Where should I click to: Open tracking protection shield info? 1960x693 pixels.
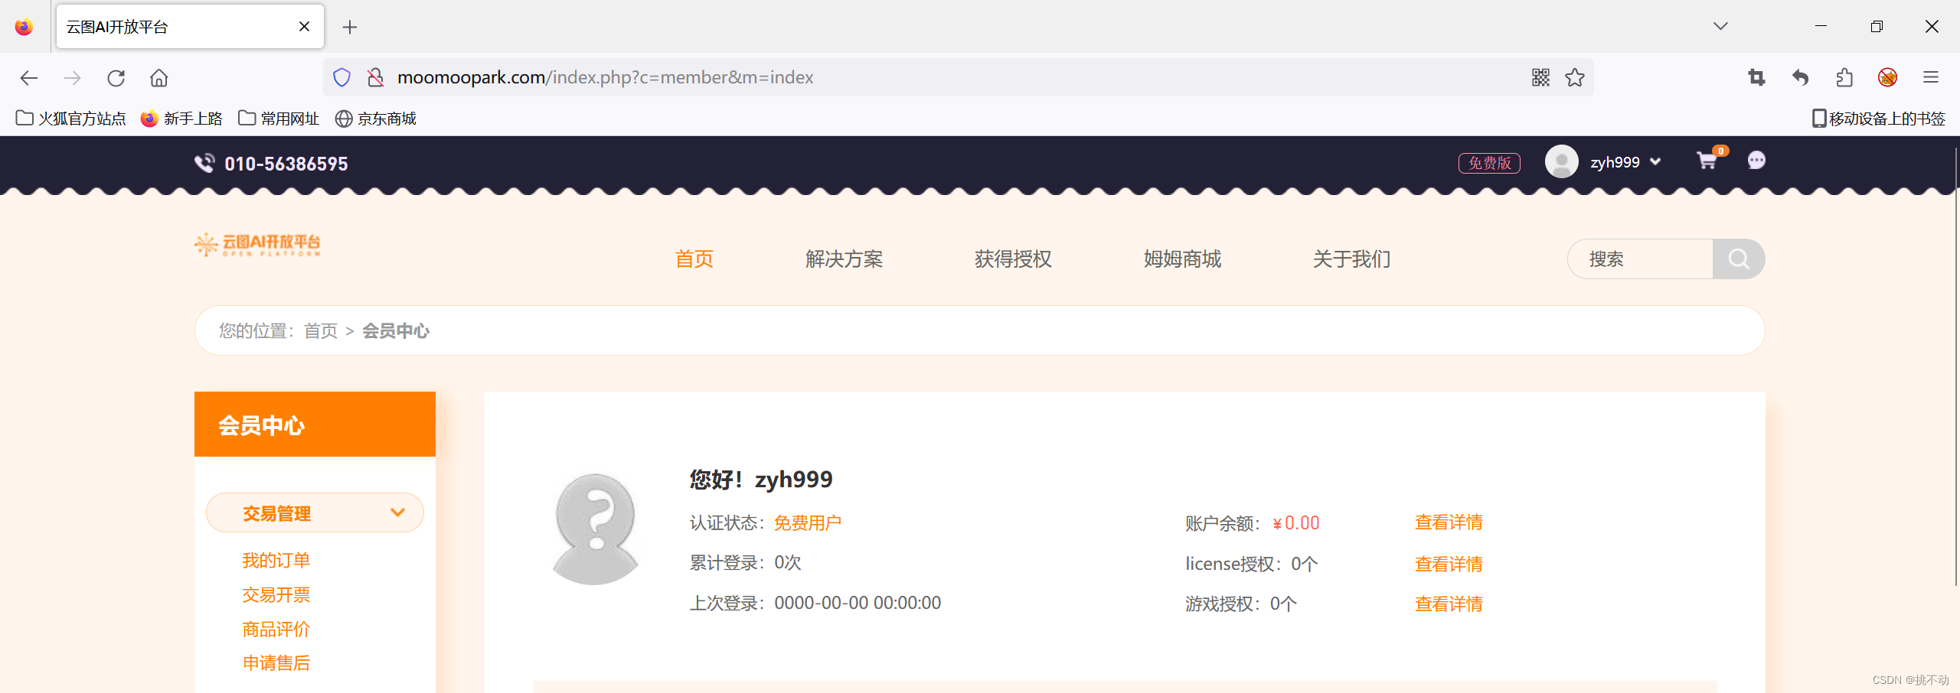point(342,77)
